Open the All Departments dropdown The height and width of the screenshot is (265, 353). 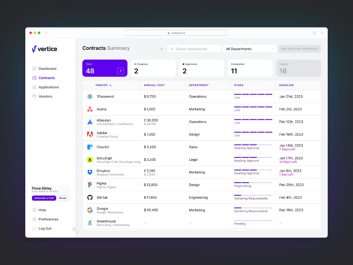249,49
